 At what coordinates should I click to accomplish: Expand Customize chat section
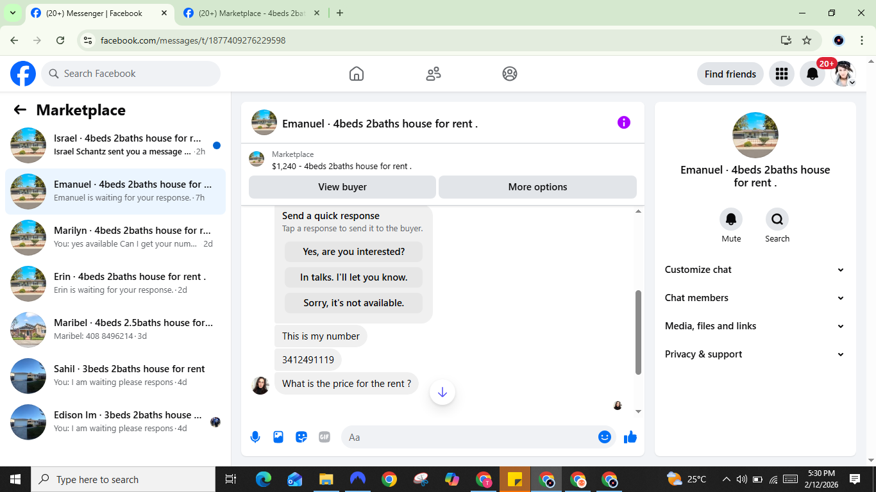[x=755, y=270]
